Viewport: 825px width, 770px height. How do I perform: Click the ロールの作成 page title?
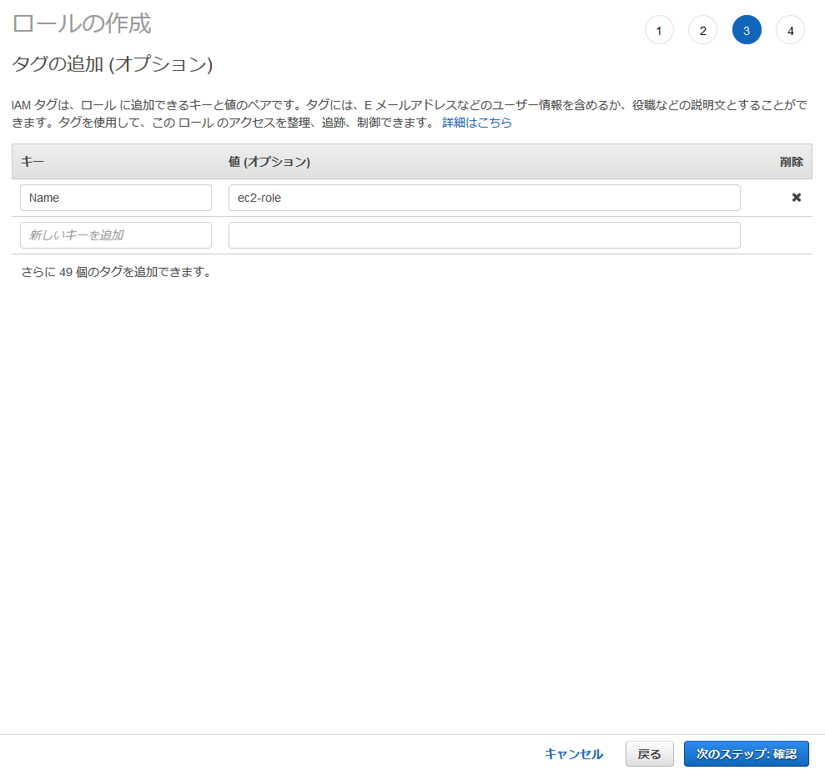coord(82,23)
